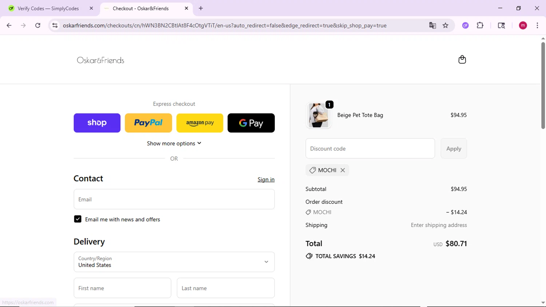Image resolution: width=546 pixels, height=307 pixels.
Task: Open the shopping bag cart icon
Action: (462, 59)
